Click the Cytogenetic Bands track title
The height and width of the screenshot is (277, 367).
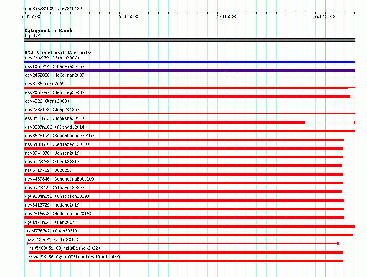[49, 31]
